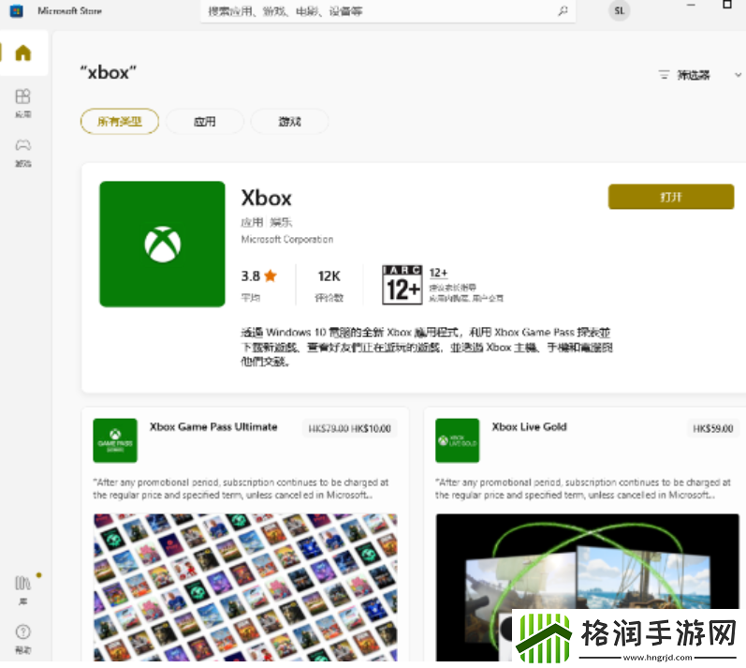Select the 所有类型 filter tab
The width and height of the screenshot is (746, 668).
pyautogui.click(x=119, y=121)
